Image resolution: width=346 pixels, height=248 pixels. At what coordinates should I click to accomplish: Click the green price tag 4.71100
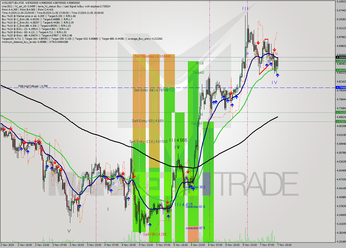(341, 112)
